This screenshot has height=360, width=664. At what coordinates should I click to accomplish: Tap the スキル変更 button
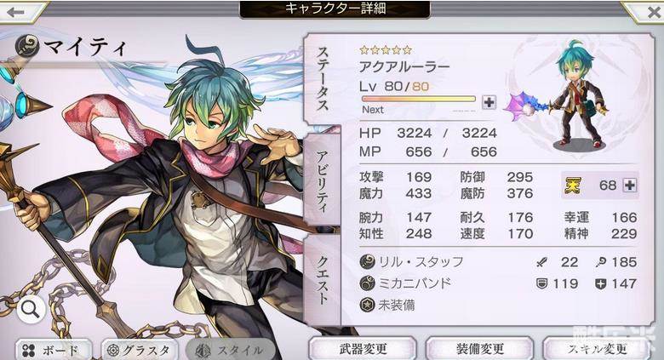tap(596, 349)
